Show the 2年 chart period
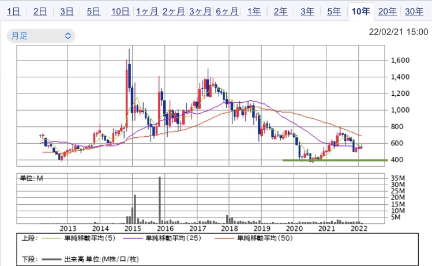The image size is (432, 266). [x=281, y=12]
